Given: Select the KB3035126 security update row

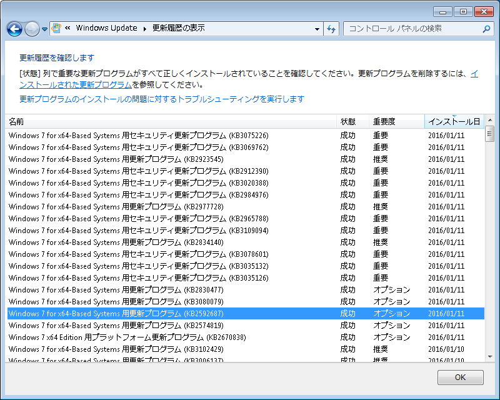Looking at the screenshot, I should pyautogui.click(x=246, y=278).
